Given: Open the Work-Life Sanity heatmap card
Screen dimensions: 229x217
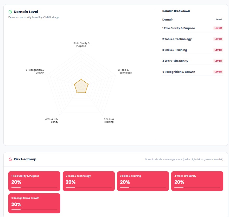Looking at the screenshot, I should pos(197,181).
